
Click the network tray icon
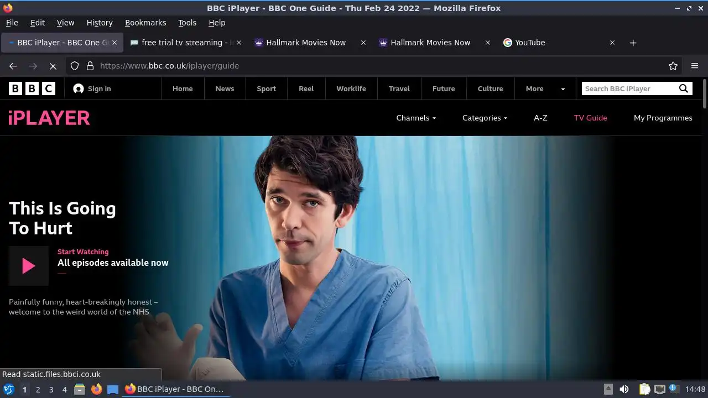coord(659,389)
